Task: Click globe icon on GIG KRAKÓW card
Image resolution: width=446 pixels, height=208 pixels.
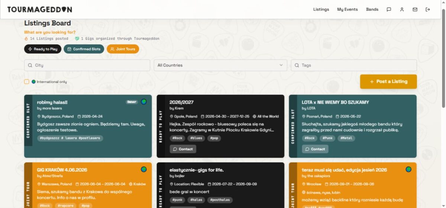Action: 144,169
